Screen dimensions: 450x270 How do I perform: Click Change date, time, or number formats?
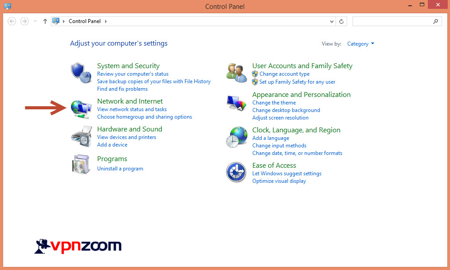click(297, 153)
